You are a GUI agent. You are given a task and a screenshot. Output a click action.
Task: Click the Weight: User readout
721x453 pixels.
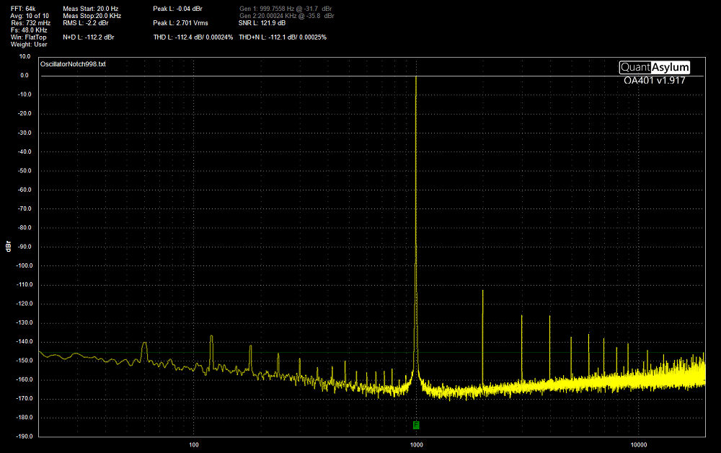tap(29, 44)
